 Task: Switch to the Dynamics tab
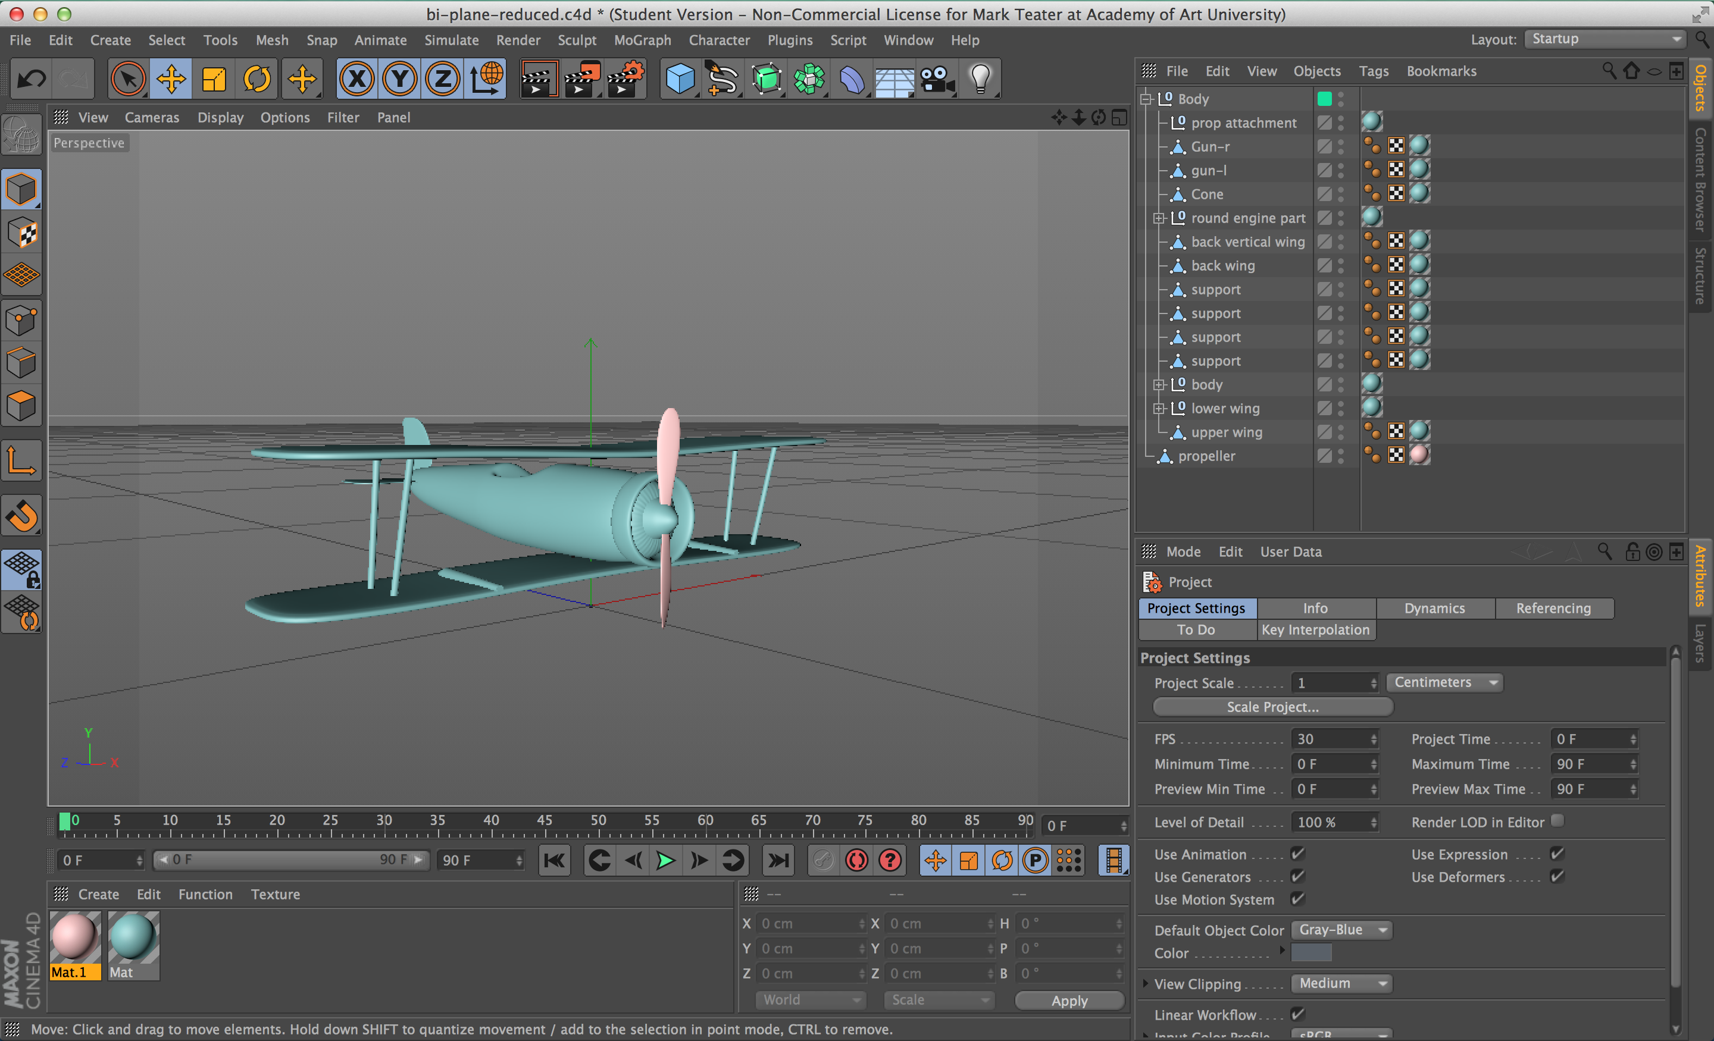(1434, 608)
